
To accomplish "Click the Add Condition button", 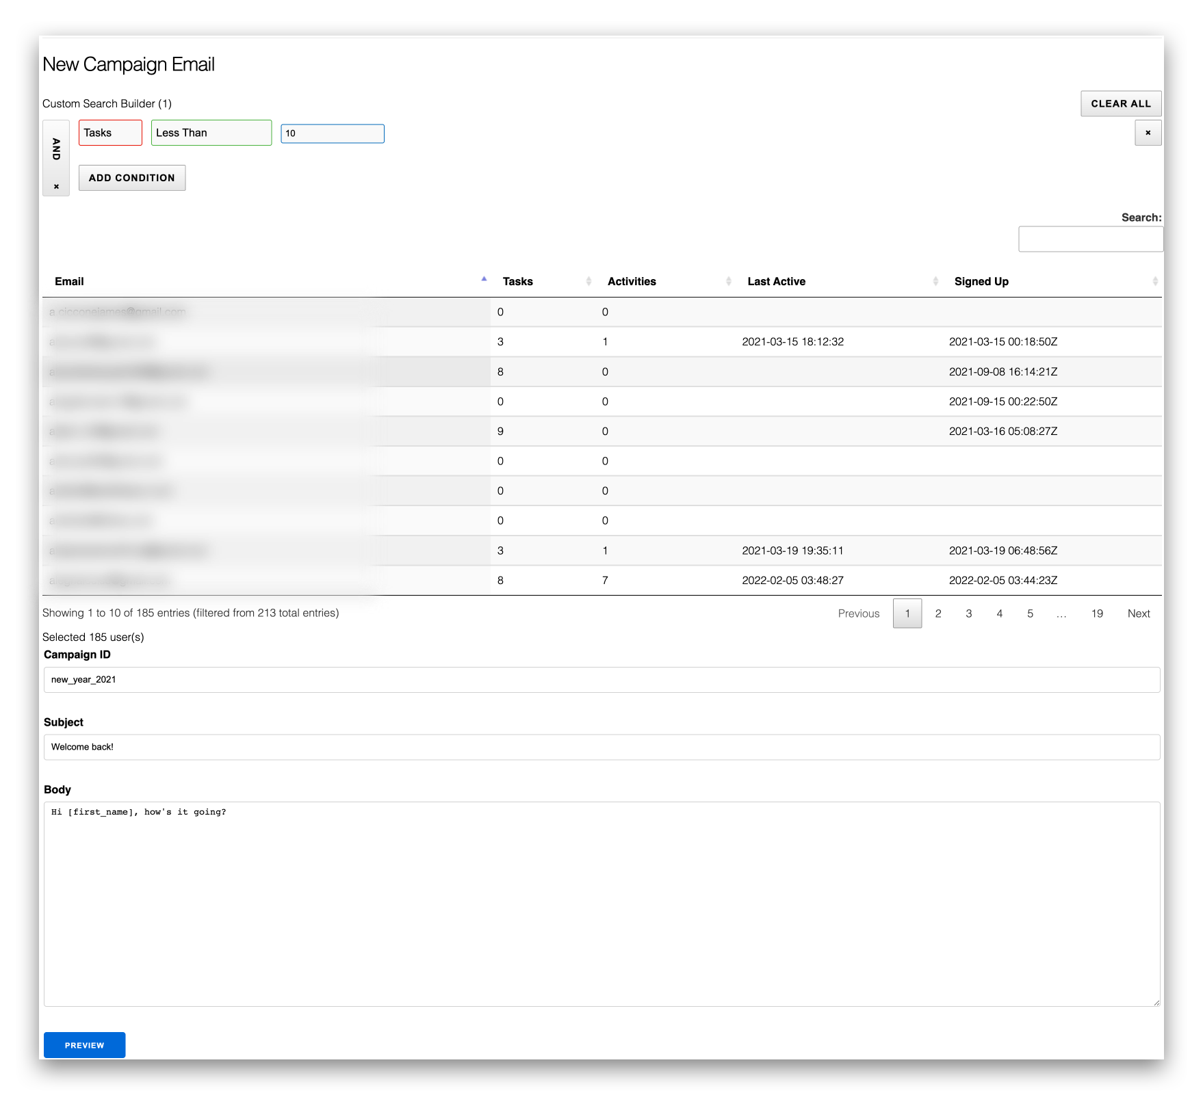I will (132, 178).
